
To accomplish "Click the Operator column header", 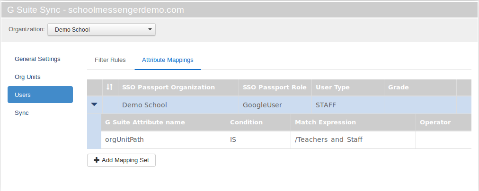I will tap(436, 122).
